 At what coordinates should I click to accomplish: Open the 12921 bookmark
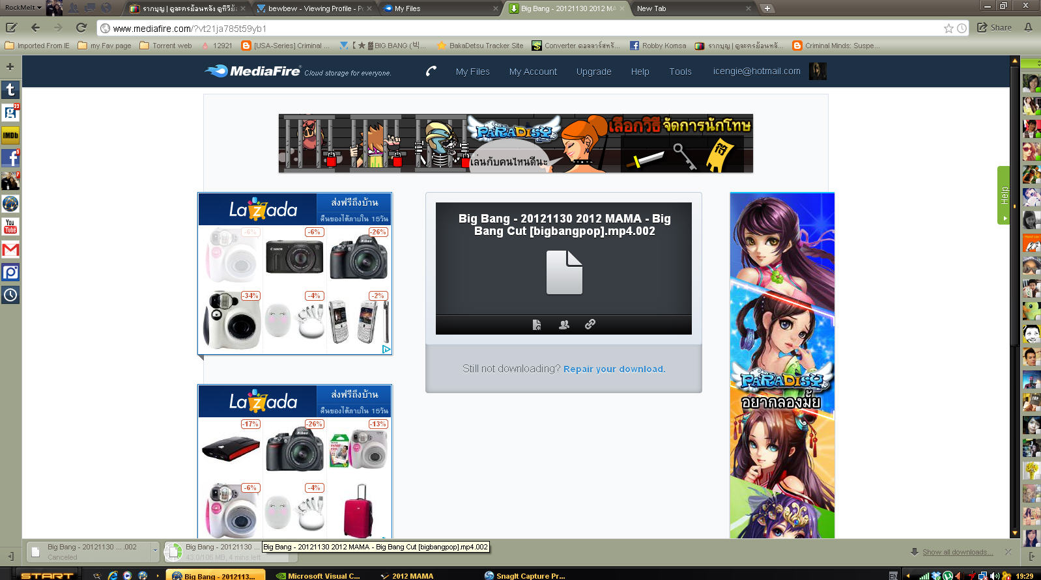(x=217, y=46)
